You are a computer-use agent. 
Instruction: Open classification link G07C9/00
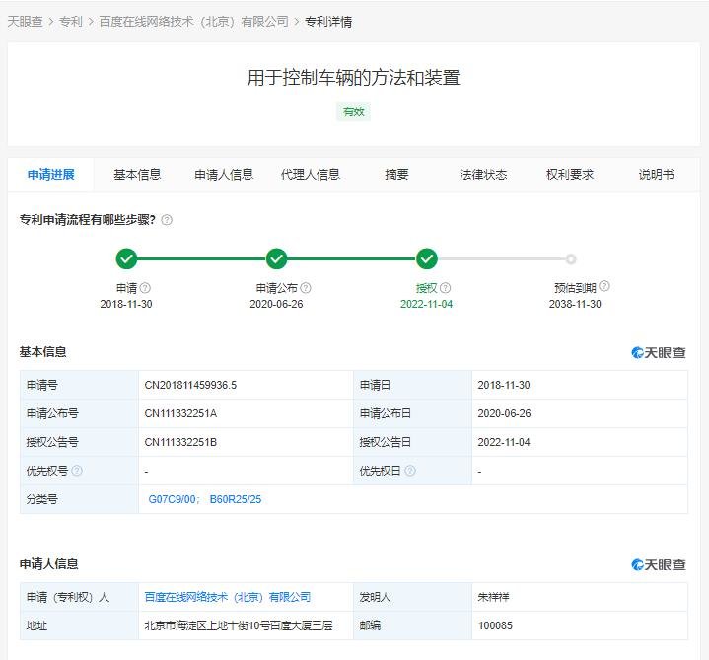pos(173,499)
